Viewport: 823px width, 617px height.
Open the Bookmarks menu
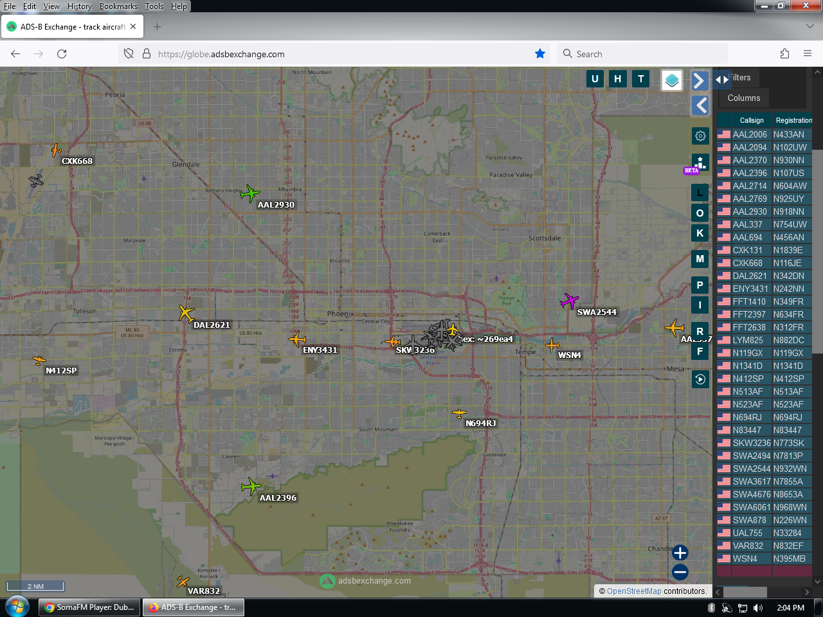pos(118,6)
